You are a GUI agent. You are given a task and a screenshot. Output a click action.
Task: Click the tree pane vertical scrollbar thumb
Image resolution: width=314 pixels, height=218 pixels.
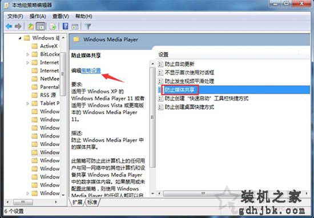click(63, 74)
